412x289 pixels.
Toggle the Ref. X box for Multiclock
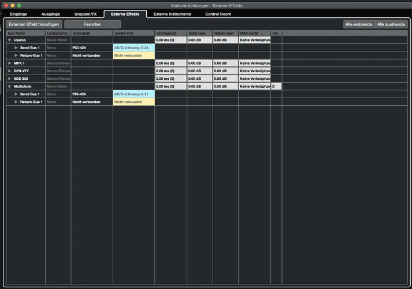point(276,86)
